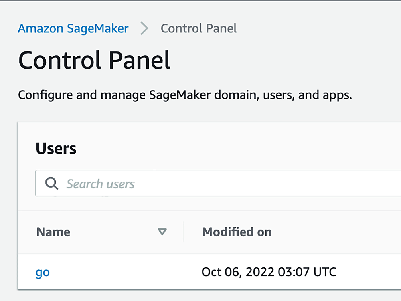Screen dimensions: 401x301
Task: Click the Users section heading
Action: (x=56, y=148)
